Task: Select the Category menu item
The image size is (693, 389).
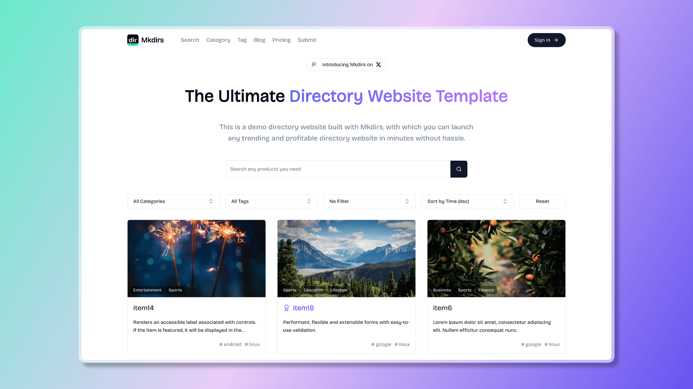Action: (218, 40)
